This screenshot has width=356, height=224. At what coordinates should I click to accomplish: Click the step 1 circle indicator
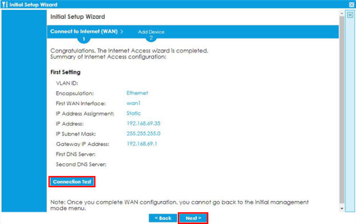(x=83, y=39)
